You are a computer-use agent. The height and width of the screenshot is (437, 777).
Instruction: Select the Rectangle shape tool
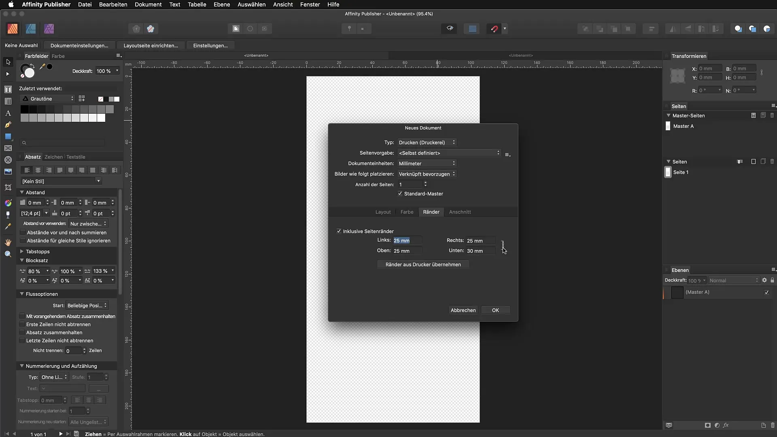(x=8, y=137)
